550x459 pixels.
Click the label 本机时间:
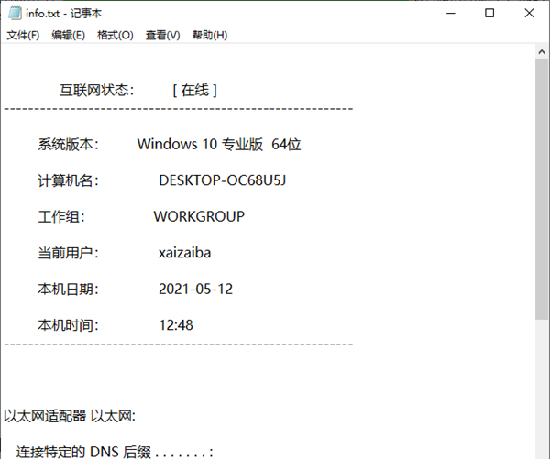pos(69,325)
